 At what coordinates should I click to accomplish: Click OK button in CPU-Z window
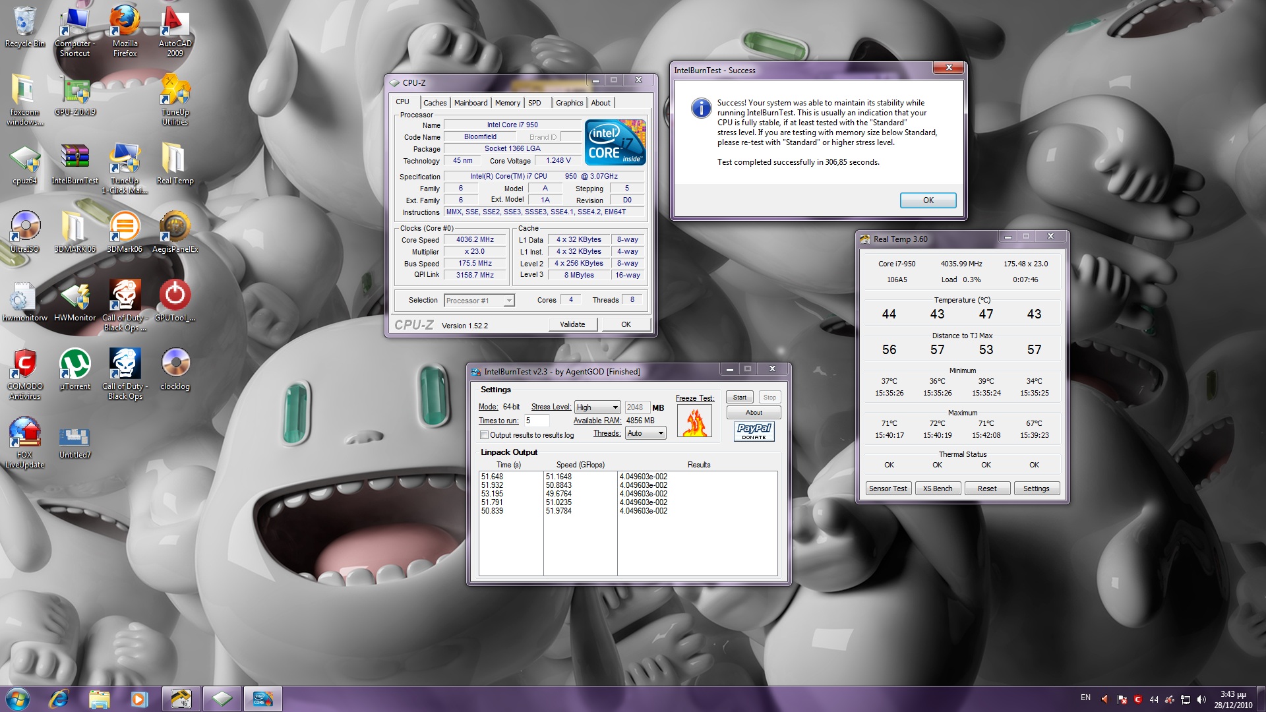pyautogui.click(x=626, y=324)
